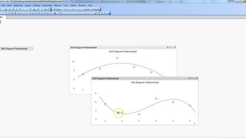
Task: Click the green Add Bookmark star icon
Action: [38, 9]
